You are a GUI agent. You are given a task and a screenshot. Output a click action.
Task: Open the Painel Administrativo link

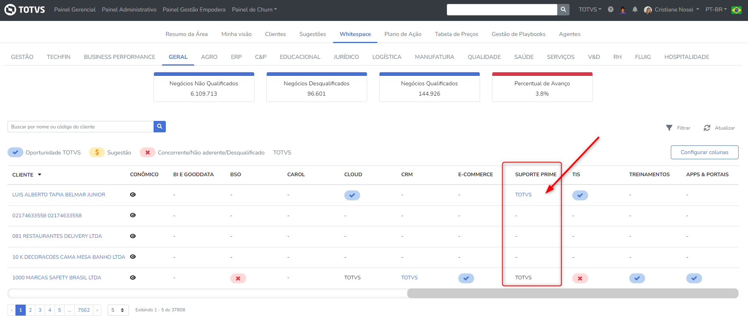click(x=129, y=9)
